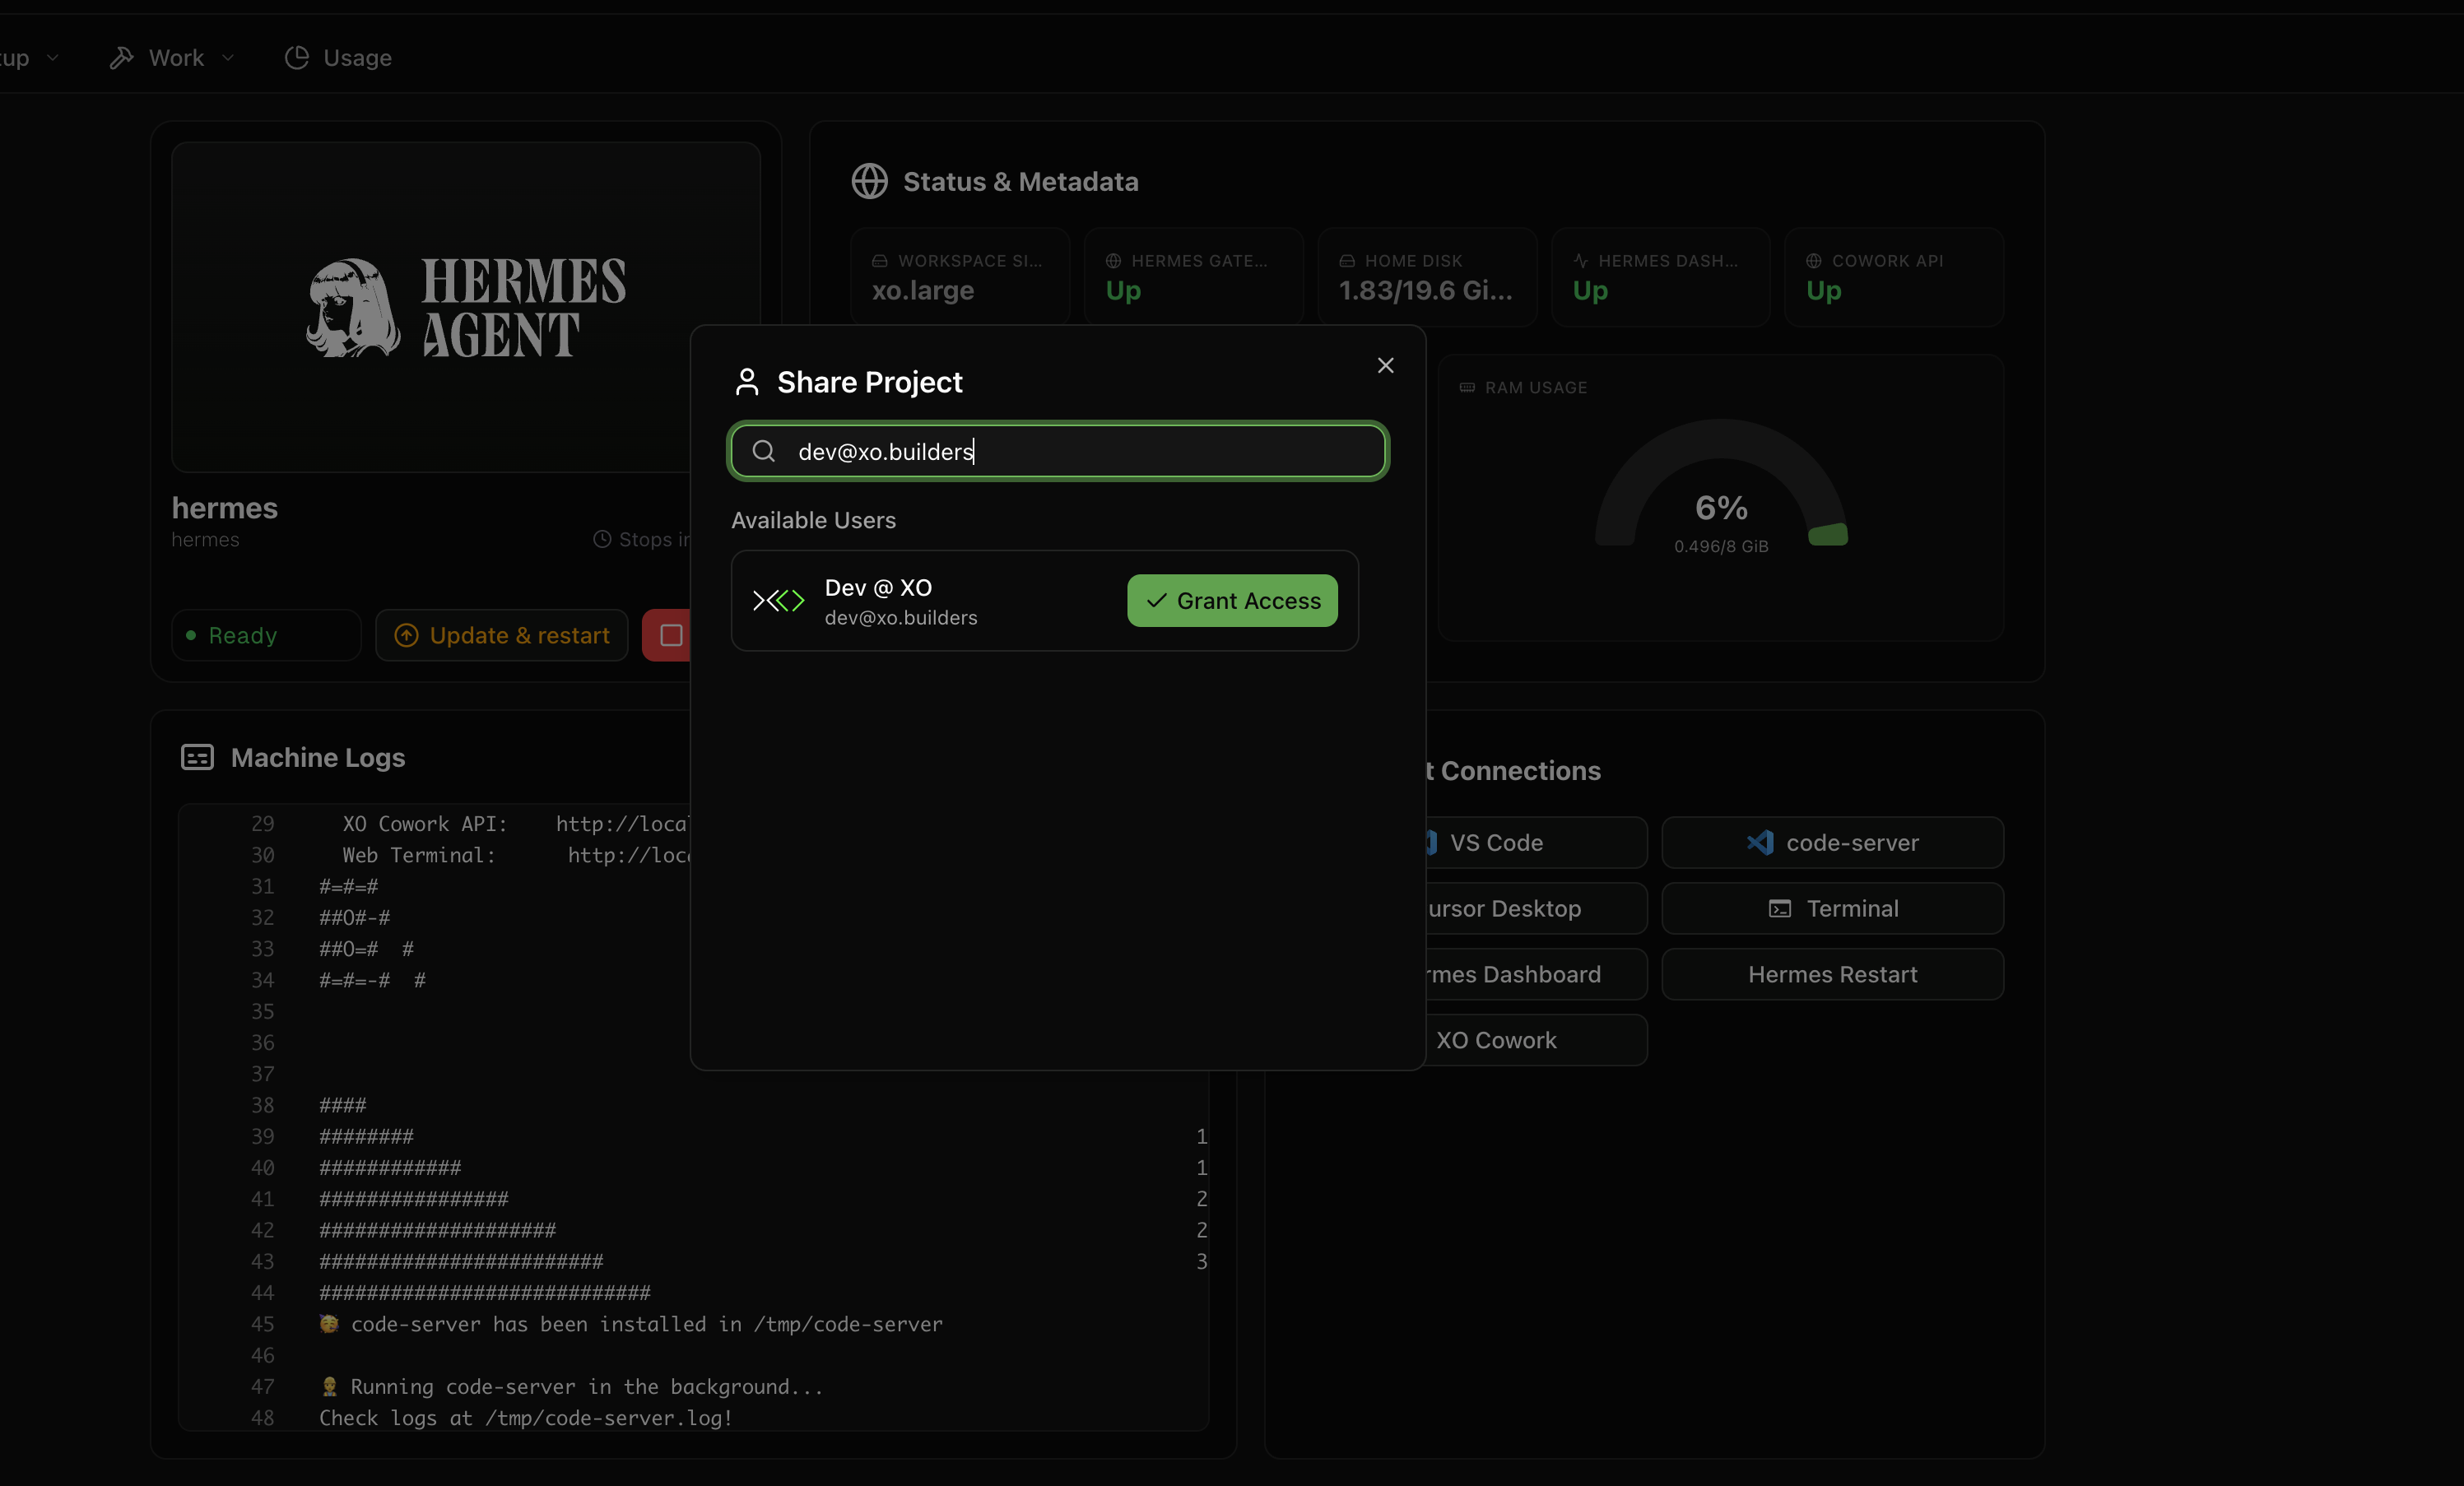Expand the Work dropdown chevron
2464x1486 pixels.
point(228,58)
